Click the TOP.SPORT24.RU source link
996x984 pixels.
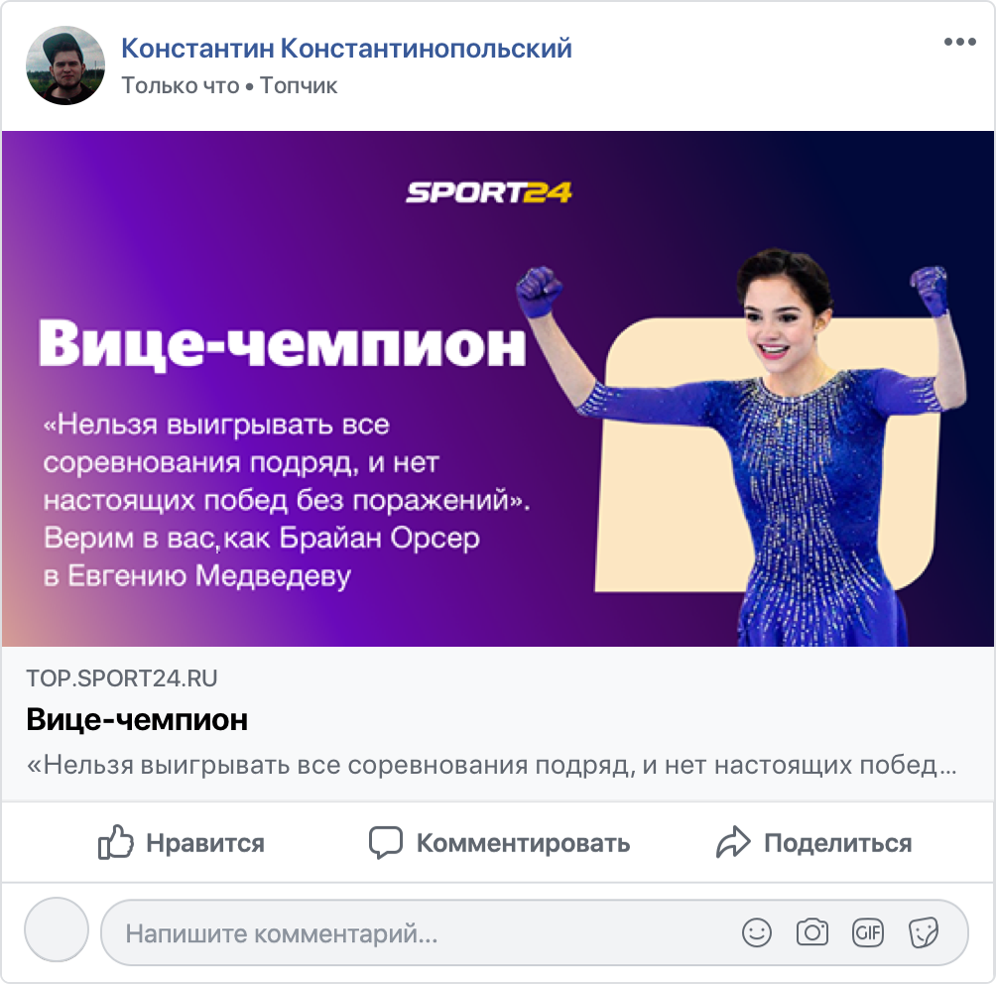point(121,678)
